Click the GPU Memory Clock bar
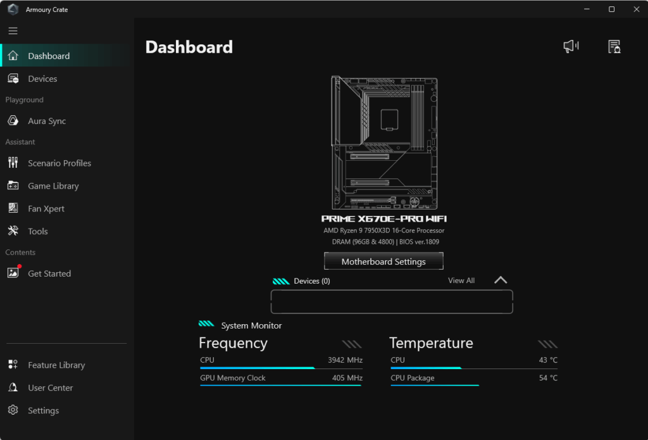Image resolution: width=648 pixels, height=440 pixels. click(281, 386)
